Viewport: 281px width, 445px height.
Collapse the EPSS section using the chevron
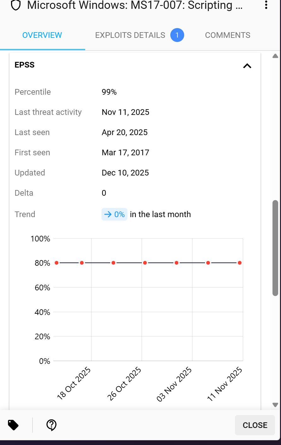click(247, 66)
